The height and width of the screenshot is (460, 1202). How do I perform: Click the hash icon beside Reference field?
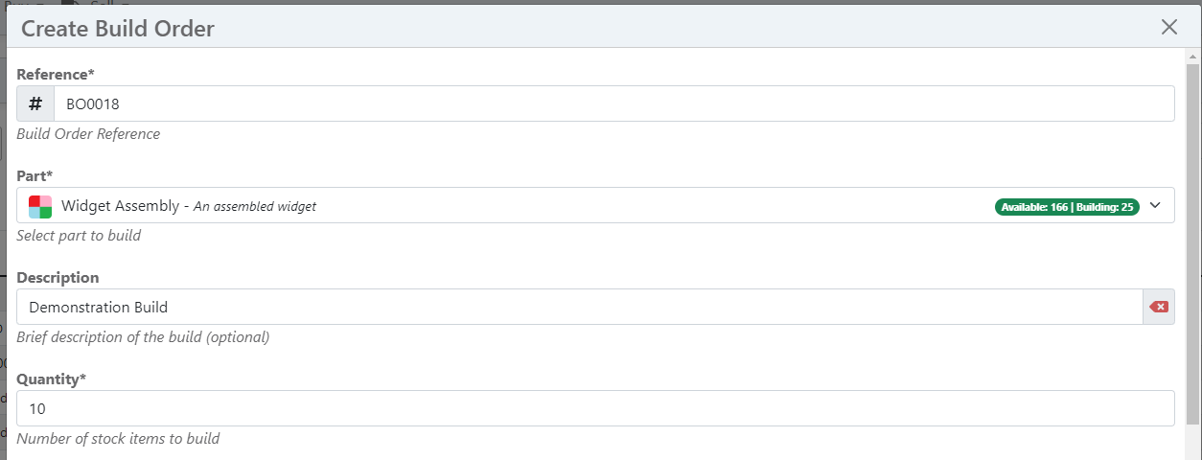[x=35, y=103]
